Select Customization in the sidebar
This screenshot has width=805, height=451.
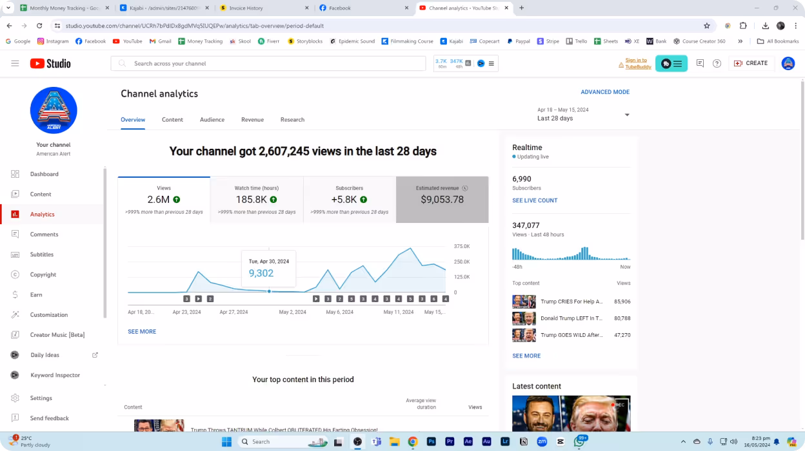click(48, 314)
